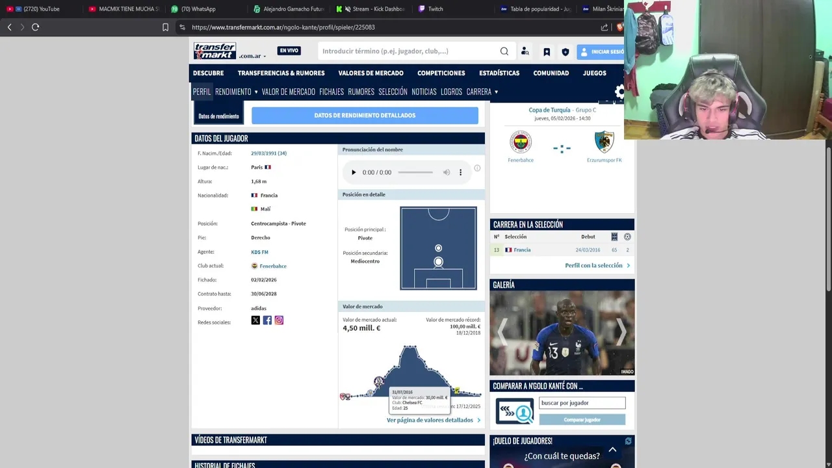Open the KDS FM agent link

259,252
